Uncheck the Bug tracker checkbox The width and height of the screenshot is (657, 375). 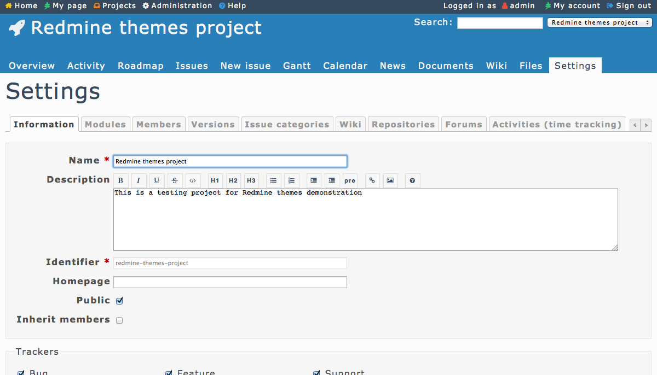(x=21, y=373)
